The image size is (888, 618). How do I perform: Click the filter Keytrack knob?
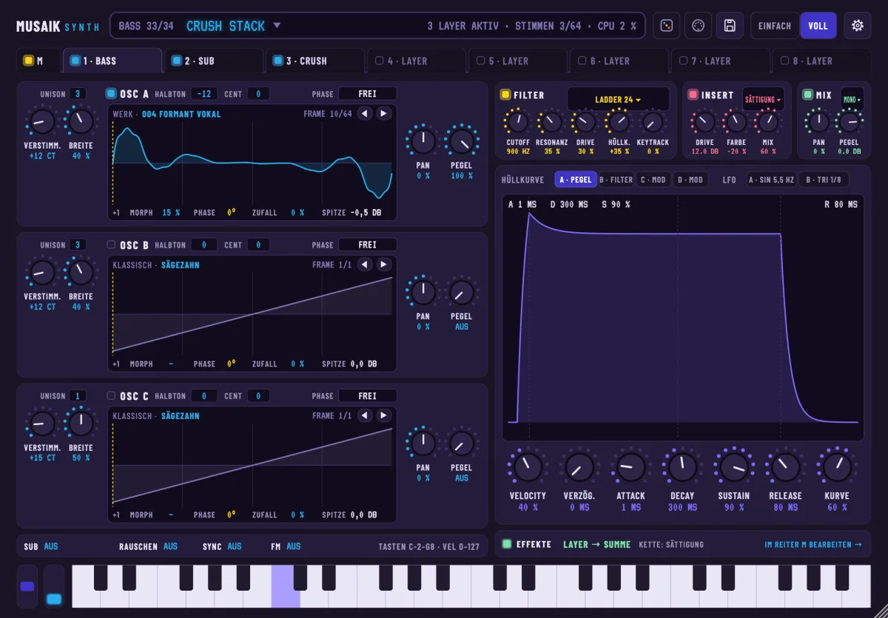(x=652, y=122)
